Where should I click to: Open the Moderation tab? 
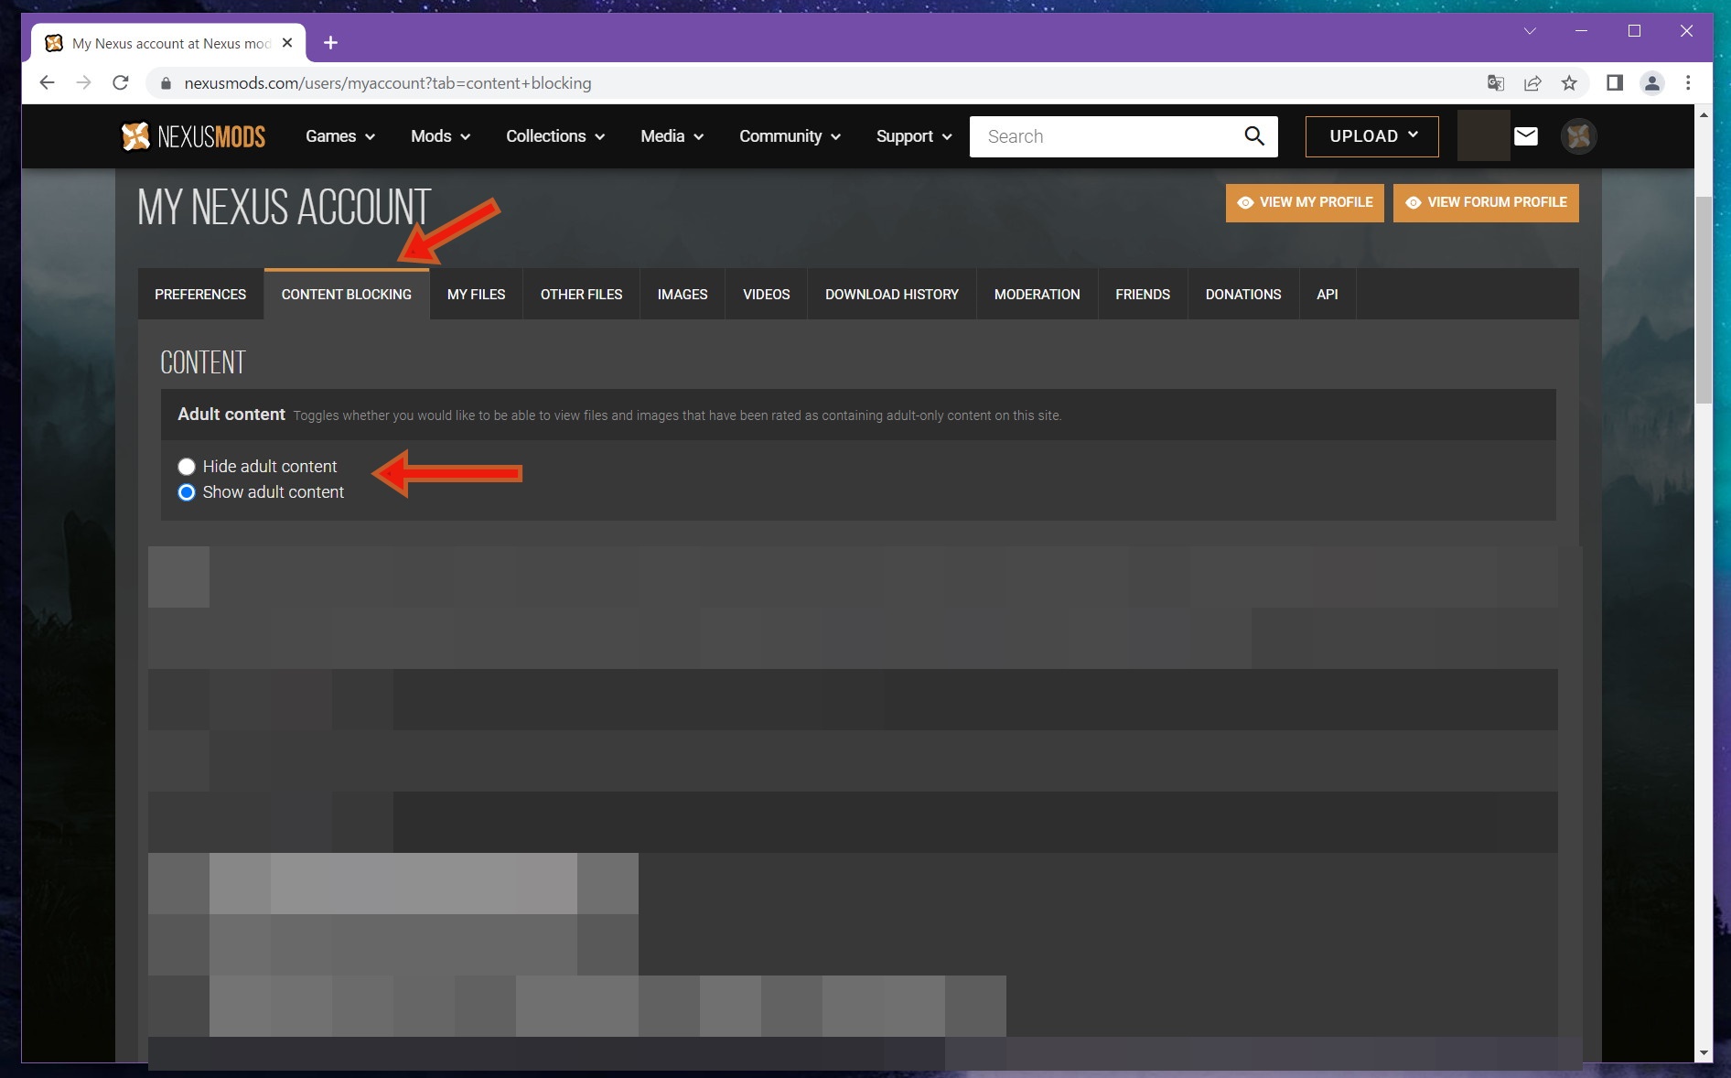click(1037, 295)
